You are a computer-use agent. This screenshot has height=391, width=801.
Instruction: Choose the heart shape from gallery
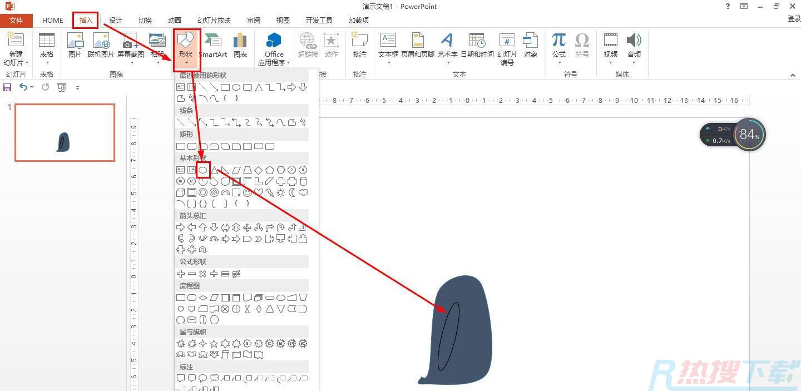(259, 193)
